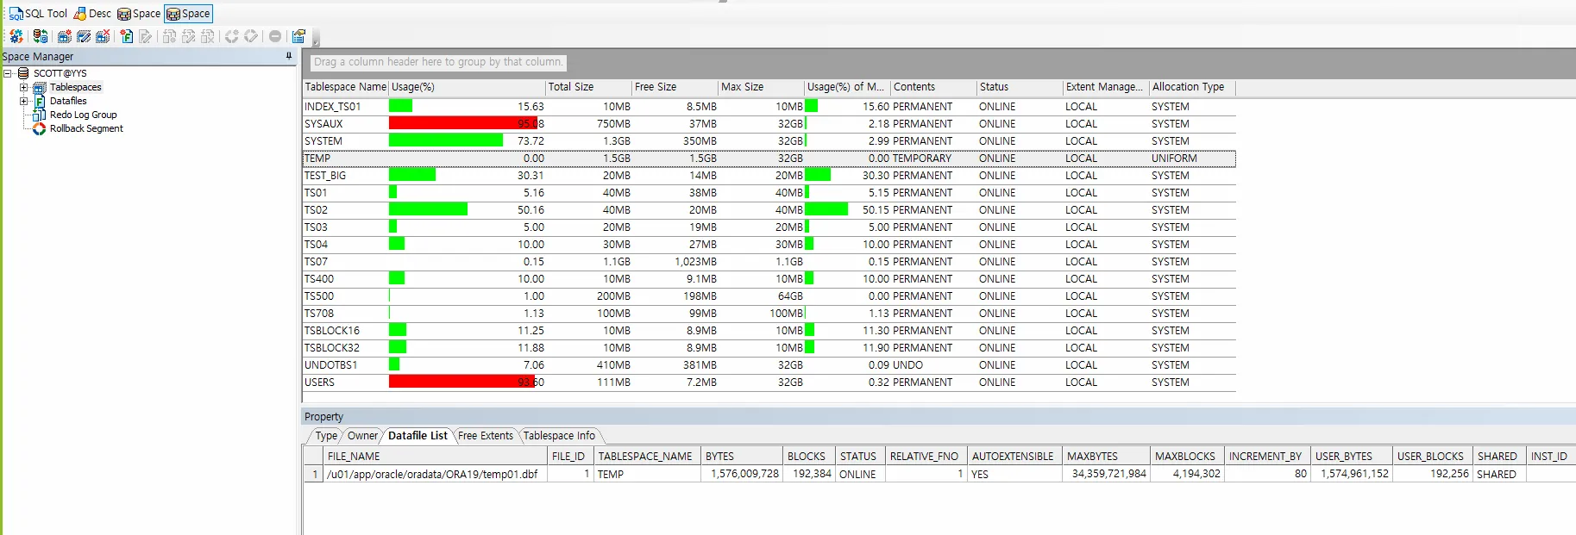Click the grayed Edit Rollback Segment icon

(x=251, y=36)
